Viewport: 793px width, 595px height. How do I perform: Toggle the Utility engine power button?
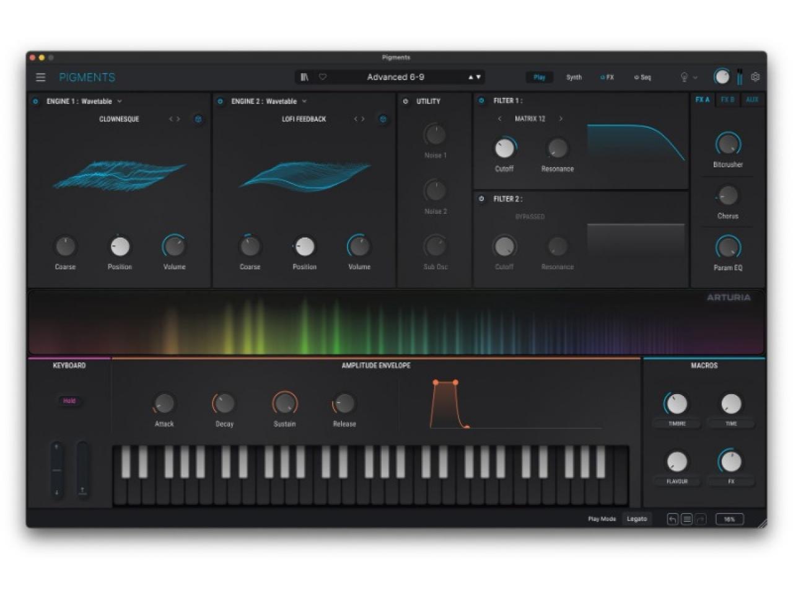406,101
